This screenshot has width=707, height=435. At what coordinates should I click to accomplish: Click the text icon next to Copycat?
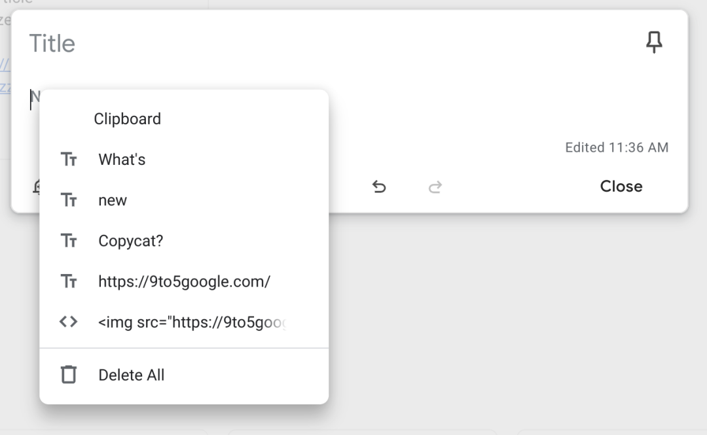69,241
